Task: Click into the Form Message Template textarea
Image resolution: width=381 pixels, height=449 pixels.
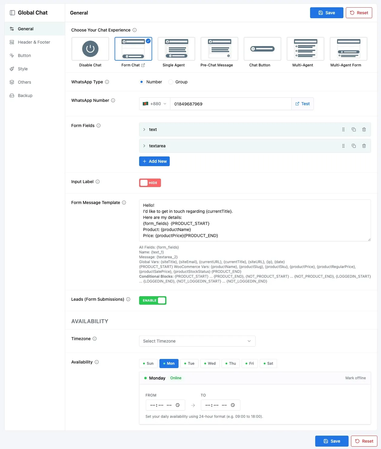Action: [x=255, y=220]
